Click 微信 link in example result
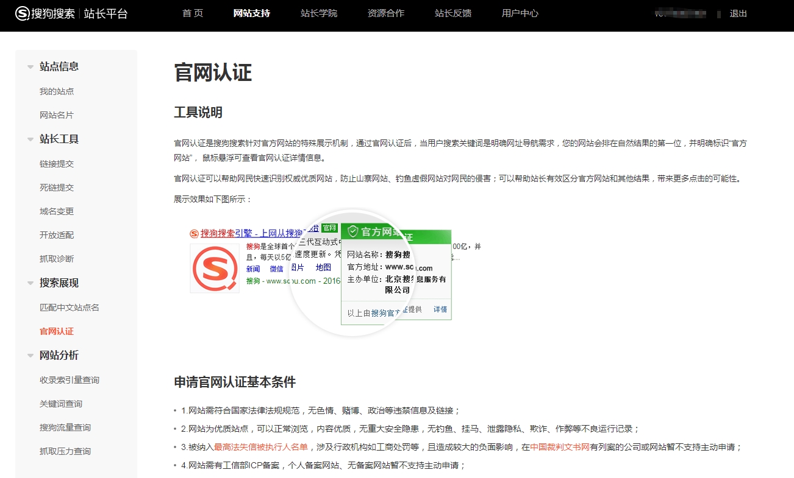The image size is (794, 478). [276, 269]
